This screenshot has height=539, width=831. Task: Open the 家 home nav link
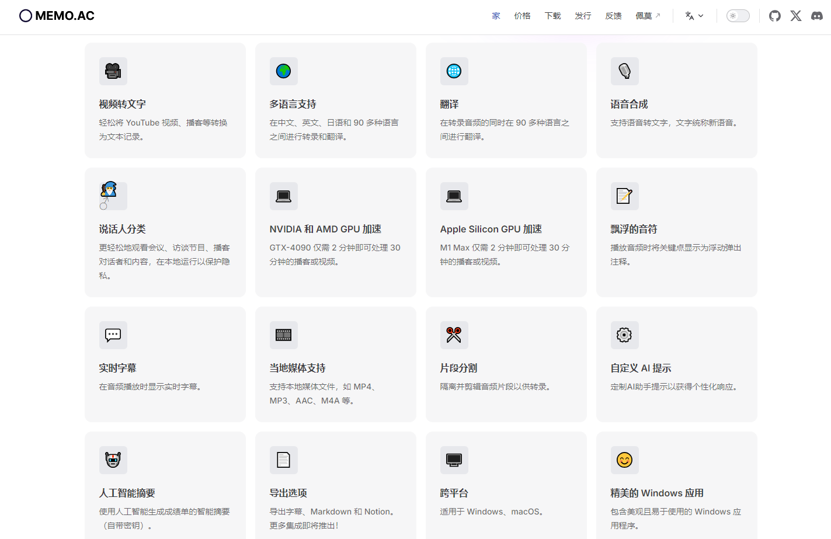point(496,16)
